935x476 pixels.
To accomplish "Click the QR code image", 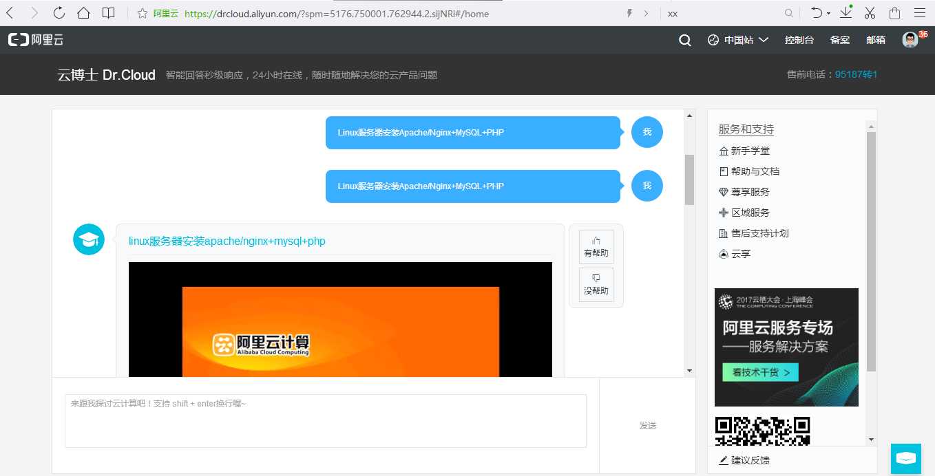I will tap(763, 431).
